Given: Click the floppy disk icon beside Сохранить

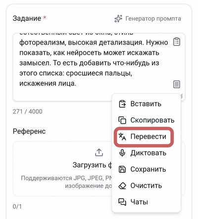Looking at the screenshot, I should tap(122, 169).
